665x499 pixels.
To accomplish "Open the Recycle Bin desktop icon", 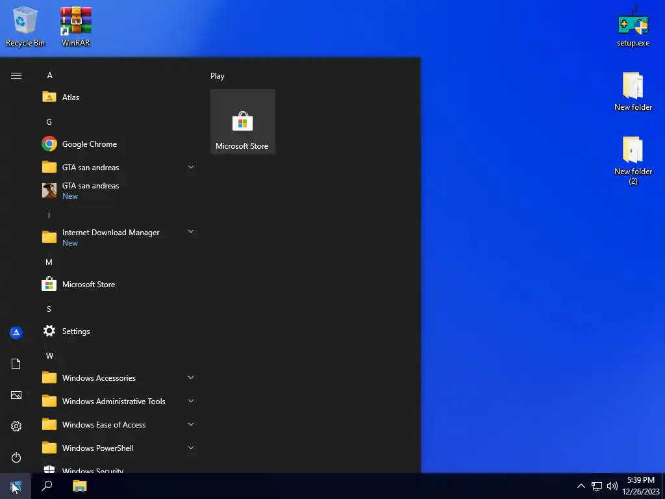I will pyautogui.click(x=25, y=26).
